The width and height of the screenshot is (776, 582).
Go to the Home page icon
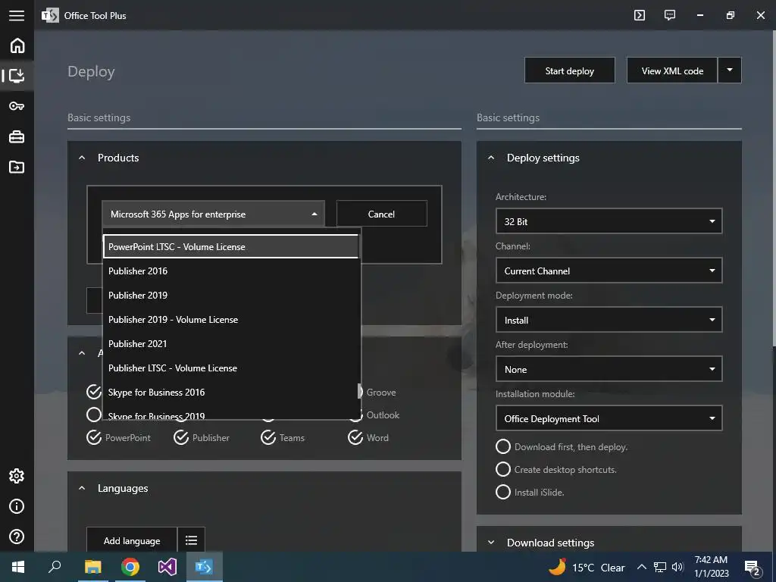coord(17,45)
